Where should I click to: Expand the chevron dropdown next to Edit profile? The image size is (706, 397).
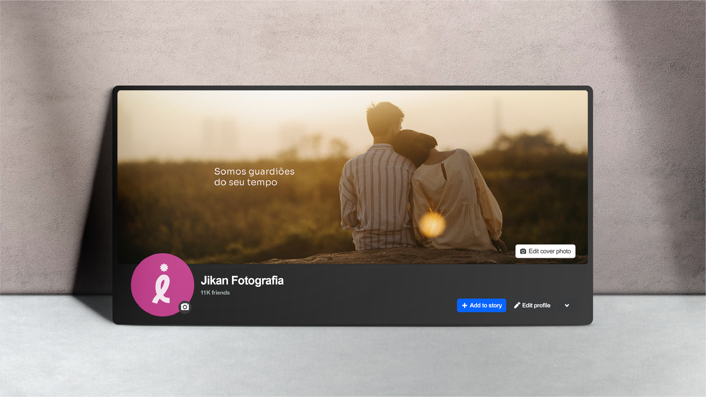[567, 305]
